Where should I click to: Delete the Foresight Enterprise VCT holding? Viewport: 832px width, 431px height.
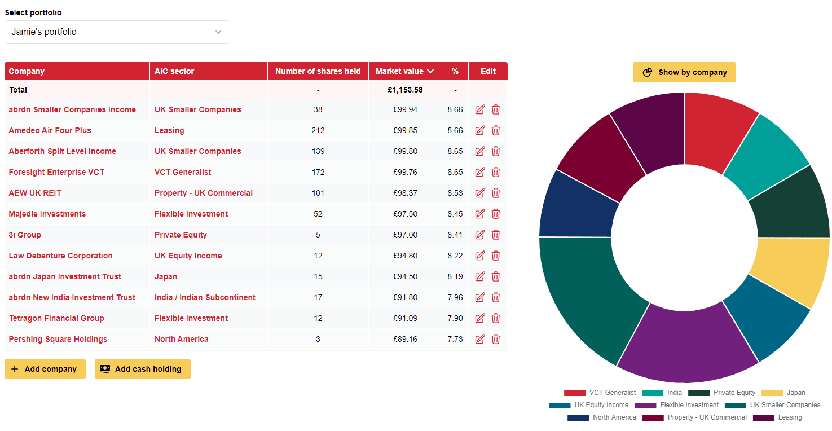coord(496,172)
